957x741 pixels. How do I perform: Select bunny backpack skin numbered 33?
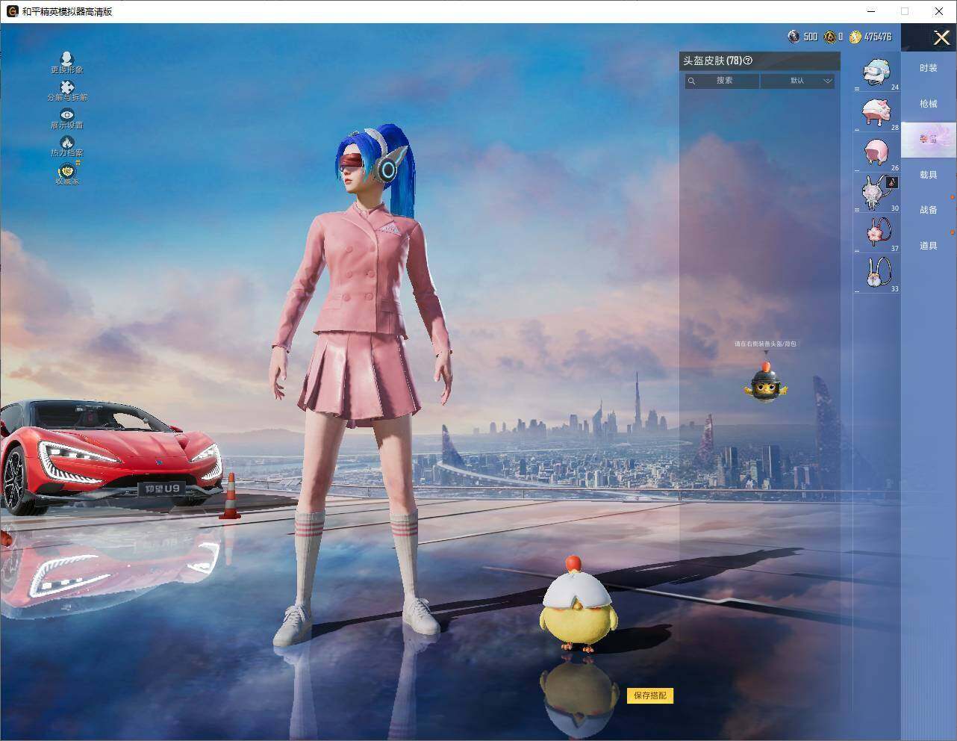(877, 273)
